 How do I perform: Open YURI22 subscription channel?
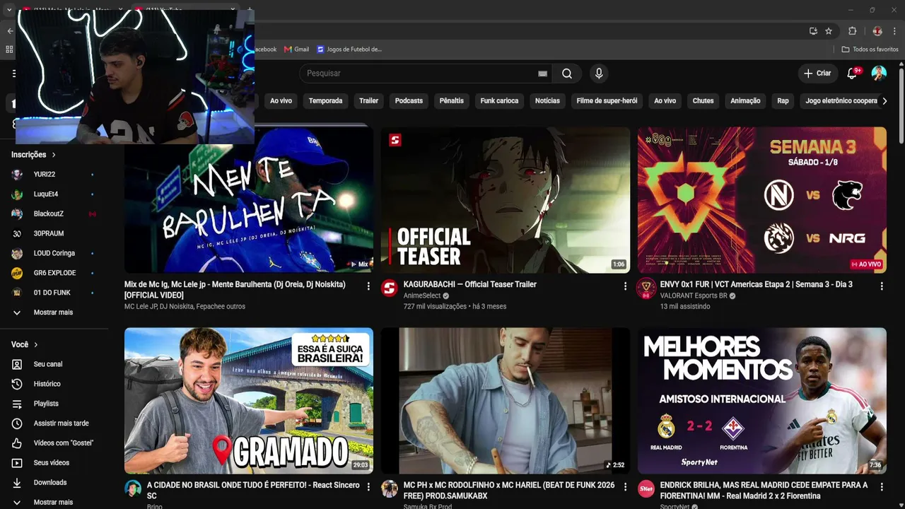(x=54, y=175)
